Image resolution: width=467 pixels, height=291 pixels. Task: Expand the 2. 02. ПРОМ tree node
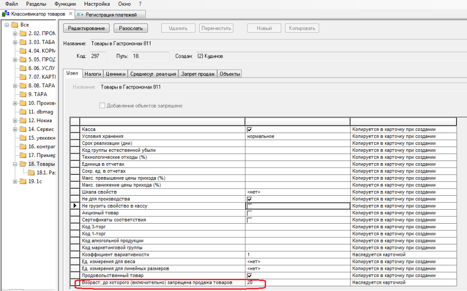point(15,34)
